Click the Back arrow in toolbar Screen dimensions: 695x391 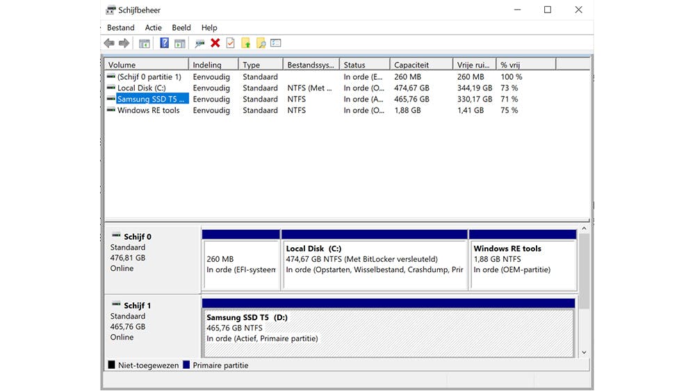(x=109, y=43)
